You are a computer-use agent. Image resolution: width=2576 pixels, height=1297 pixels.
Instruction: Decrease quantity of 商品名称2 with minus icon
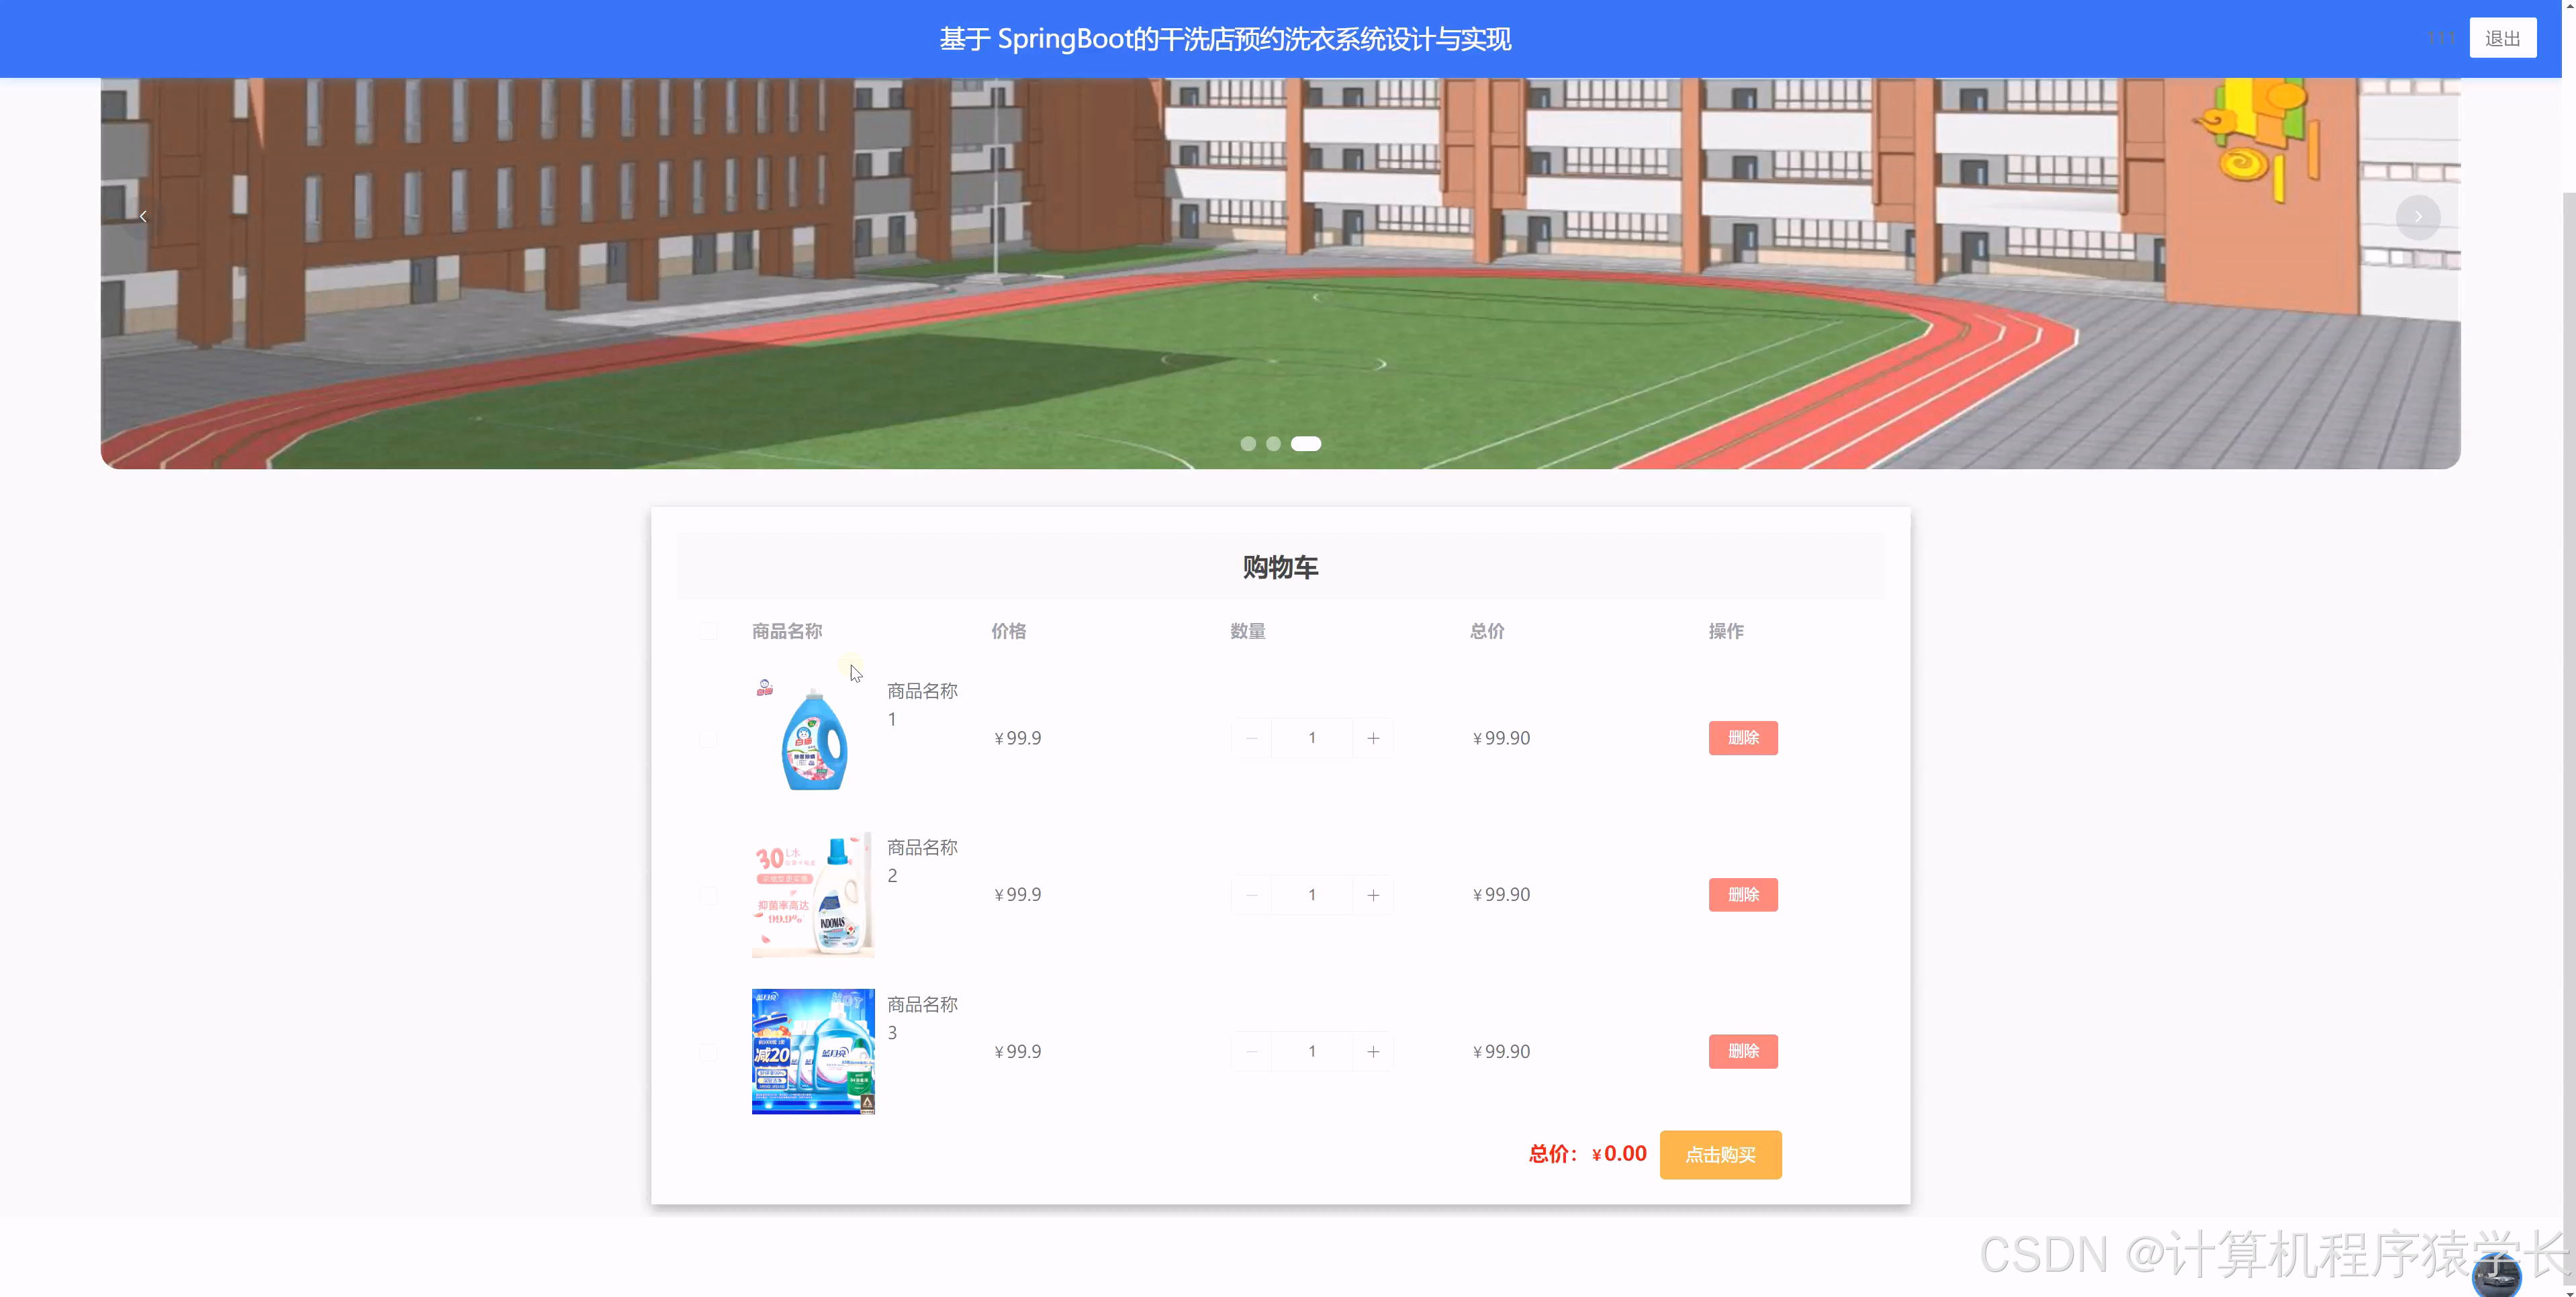pos(1251,894)
